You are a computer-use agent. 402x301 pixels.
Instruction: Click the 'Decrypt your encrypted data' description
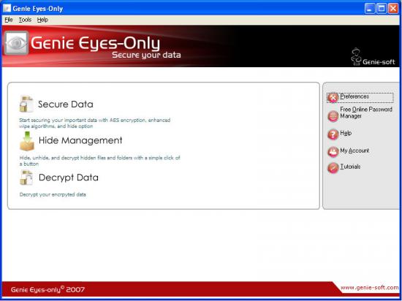point(53,194)
